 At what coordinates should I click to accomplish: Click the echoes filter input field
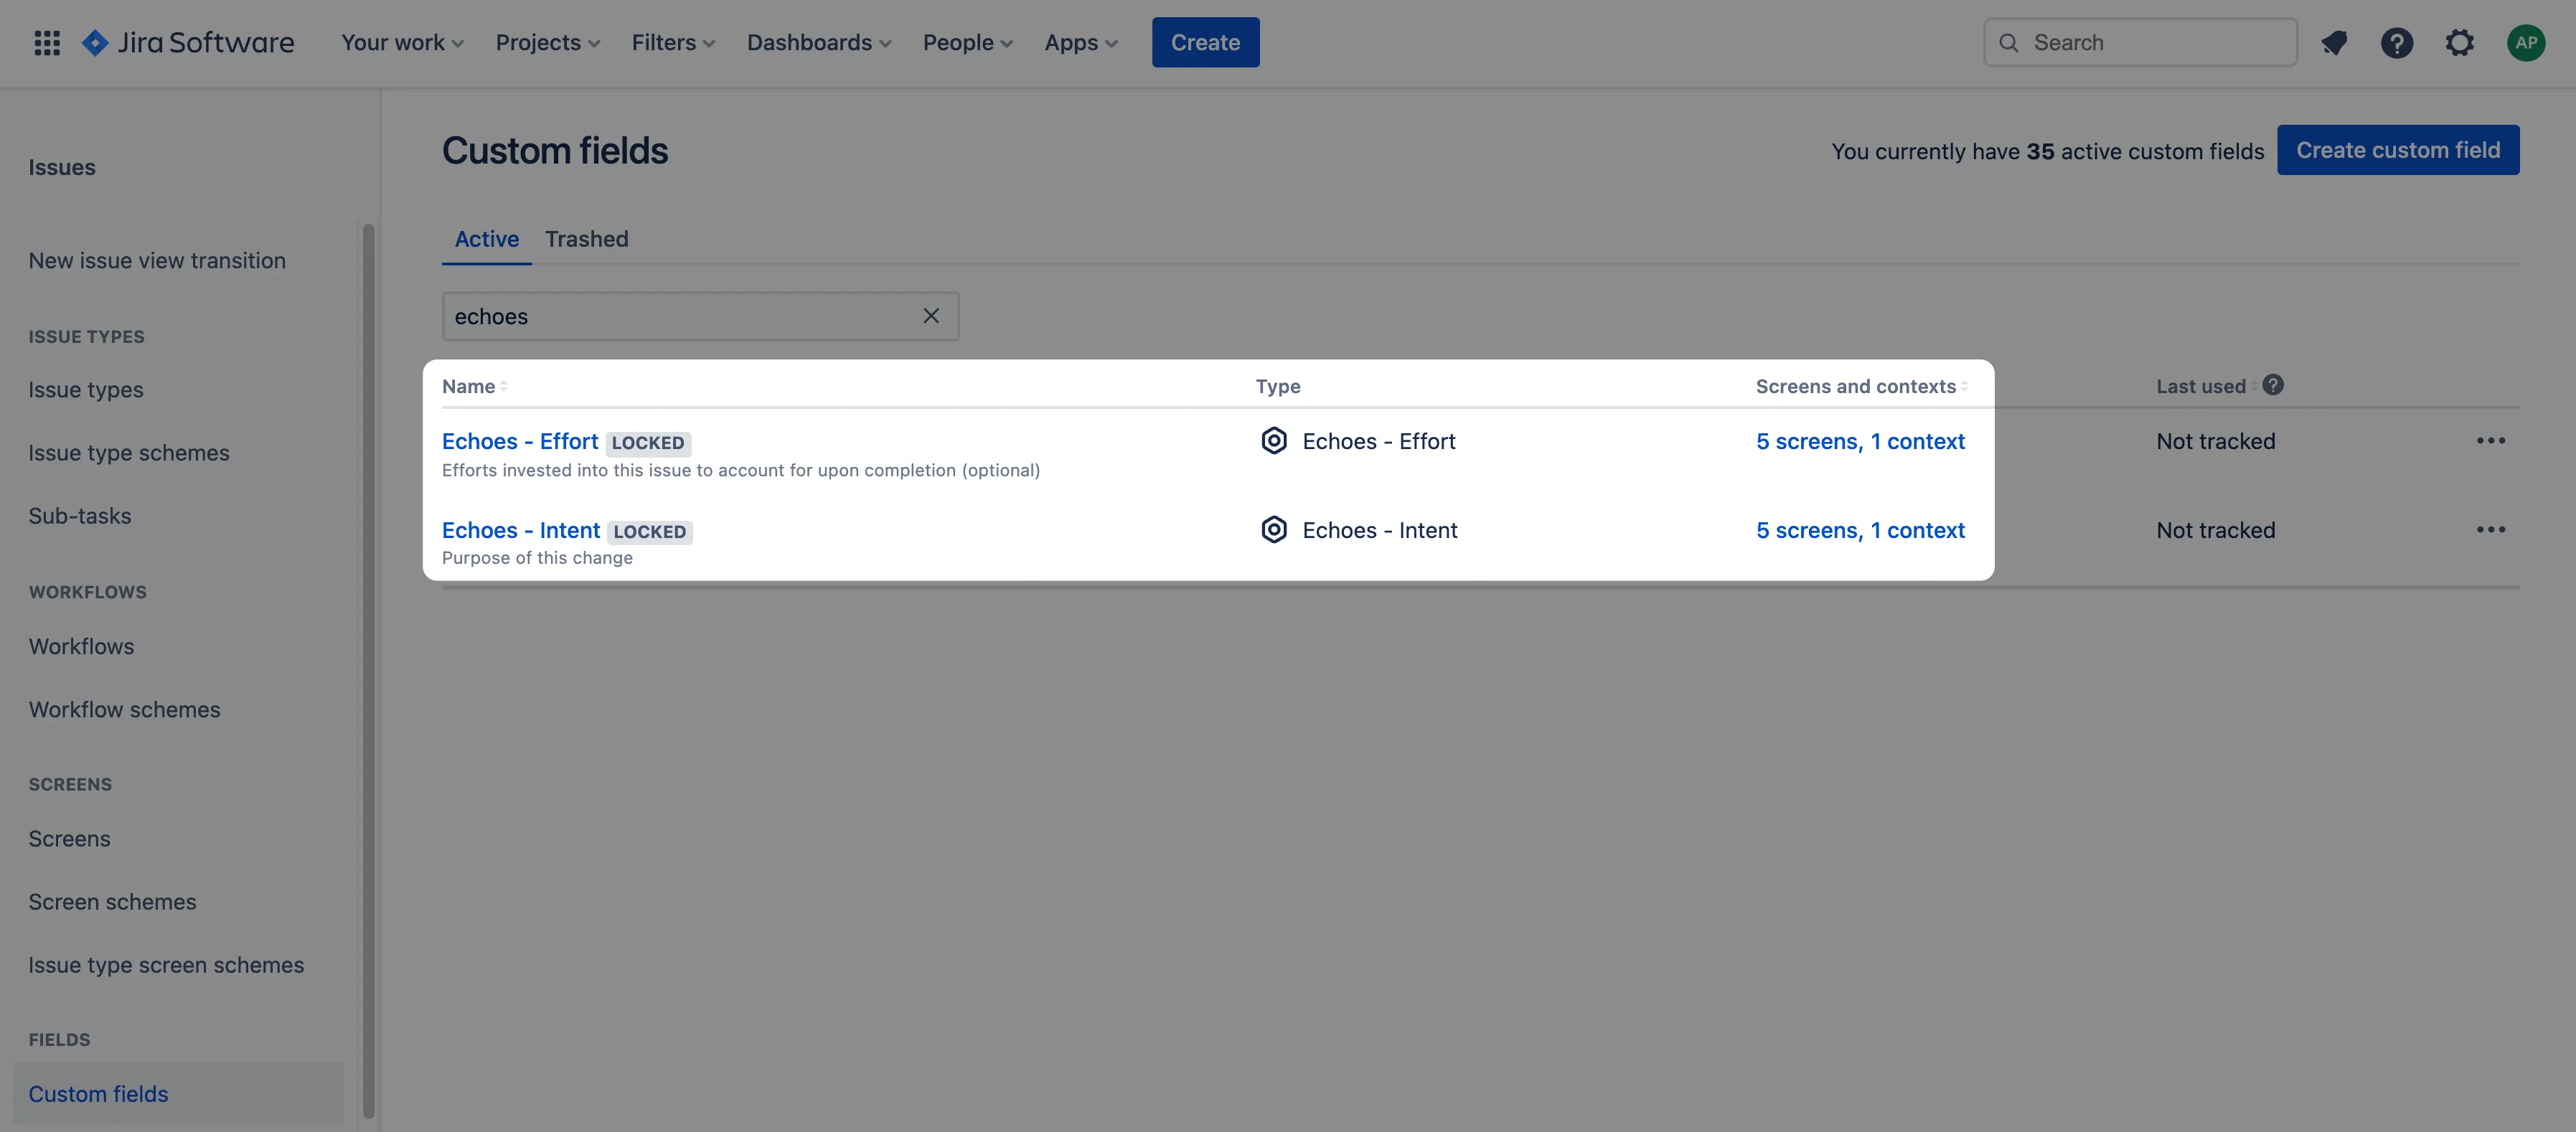click(x=700, y=316)
